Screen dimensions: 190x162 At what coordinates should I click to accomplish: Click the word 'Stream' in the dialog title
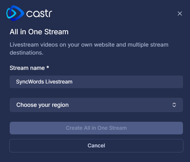tap(56, 32)
